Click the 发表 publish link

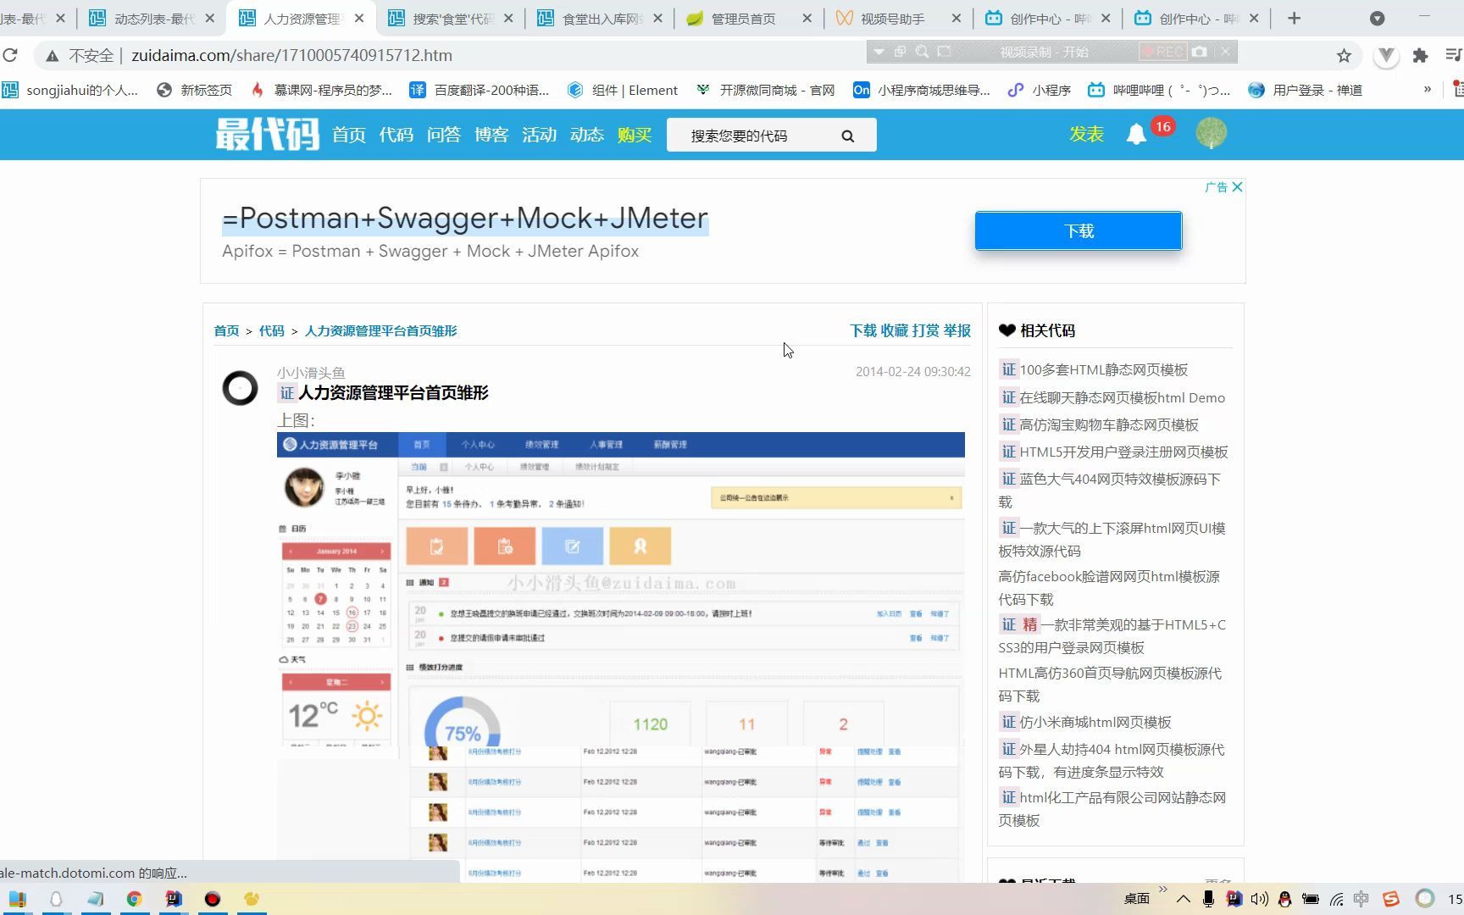tap(1086, 134)
